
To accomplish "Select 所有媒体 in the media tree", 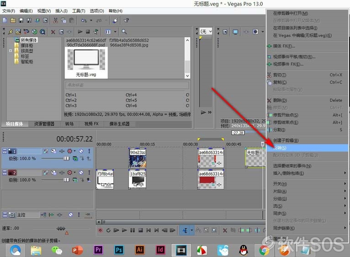I will 29,40.
